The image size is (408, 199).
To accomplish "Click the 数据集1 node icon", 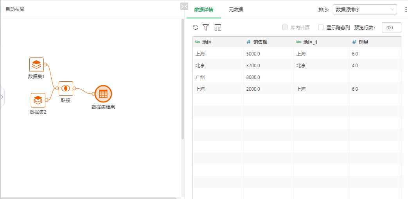I will [36, 65].
